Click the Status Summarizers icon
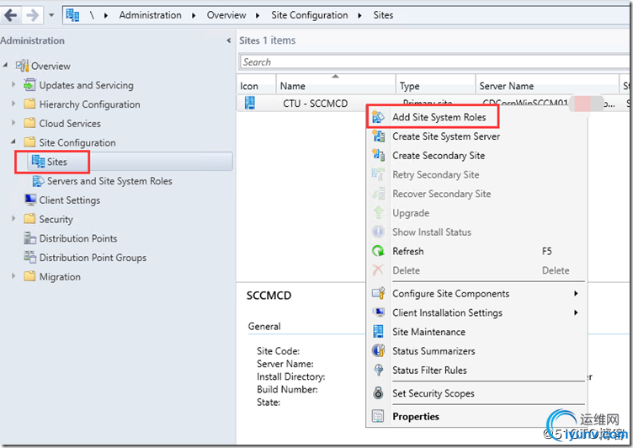 point(378,350)
